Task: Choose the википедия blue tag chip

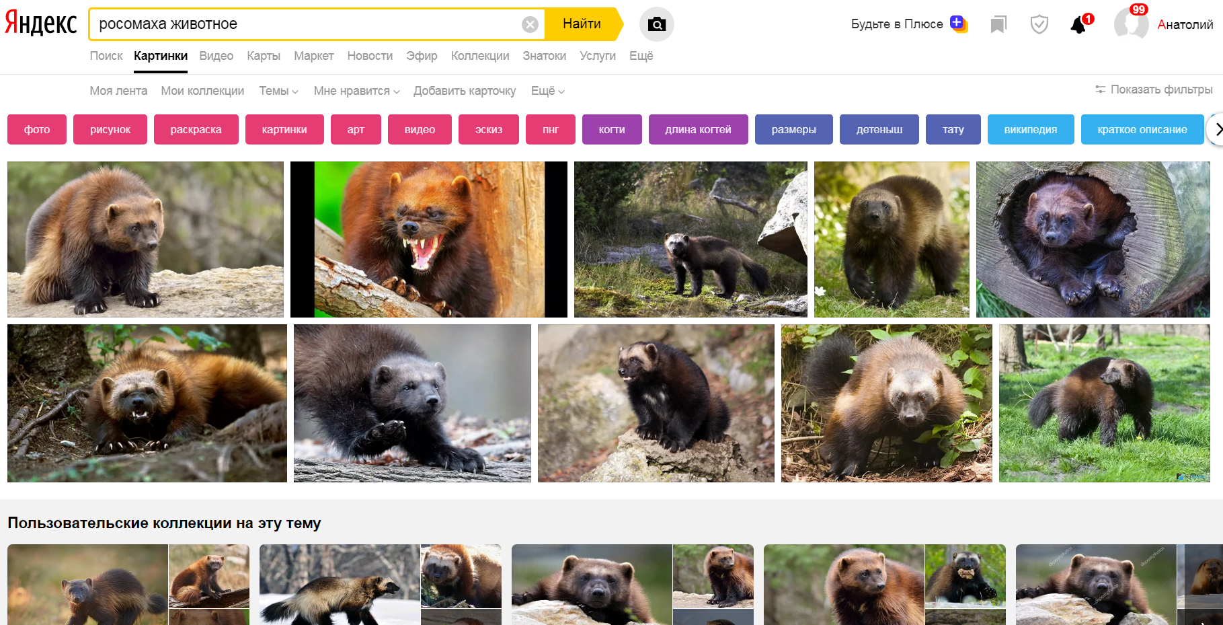Action: (1030, 130)
